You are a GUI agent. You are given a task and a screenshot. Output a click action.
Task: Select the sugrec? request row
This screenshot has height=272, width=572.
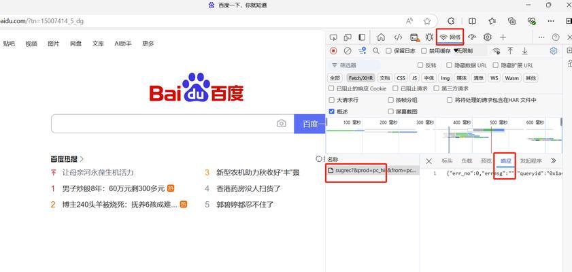click(373, 170)
